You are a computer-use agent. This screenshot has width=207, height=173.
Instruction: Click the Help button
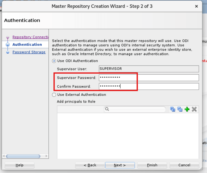tap(19, 165)
